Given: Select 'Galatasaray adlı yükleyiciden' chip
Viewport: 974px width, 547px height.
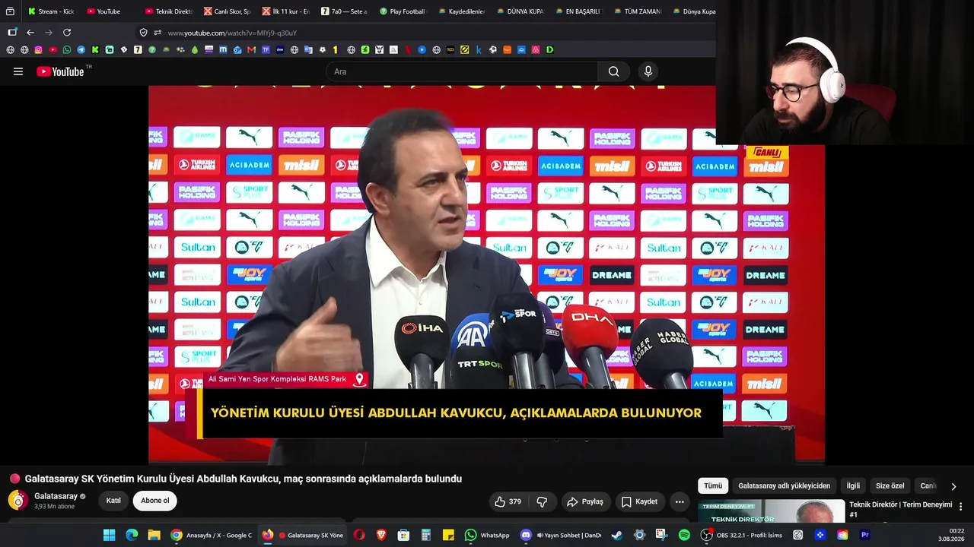Looking at the screenshot, I should click(x=785, y=486).
